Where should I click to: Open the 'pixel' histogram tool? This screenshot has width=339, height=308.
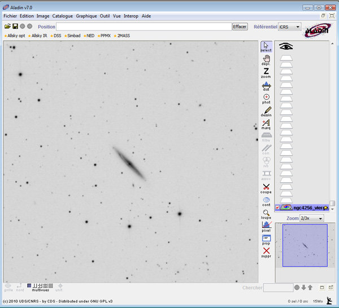266,226
